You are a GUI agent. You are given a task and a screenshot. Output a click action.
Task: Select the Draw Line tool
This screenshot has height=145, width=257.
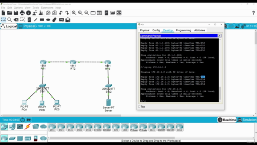point(36,20)
